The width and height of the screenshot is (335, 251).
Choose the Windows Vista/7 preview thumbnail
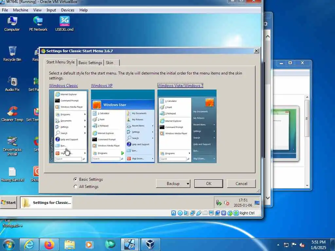click(x=187, y=126)
